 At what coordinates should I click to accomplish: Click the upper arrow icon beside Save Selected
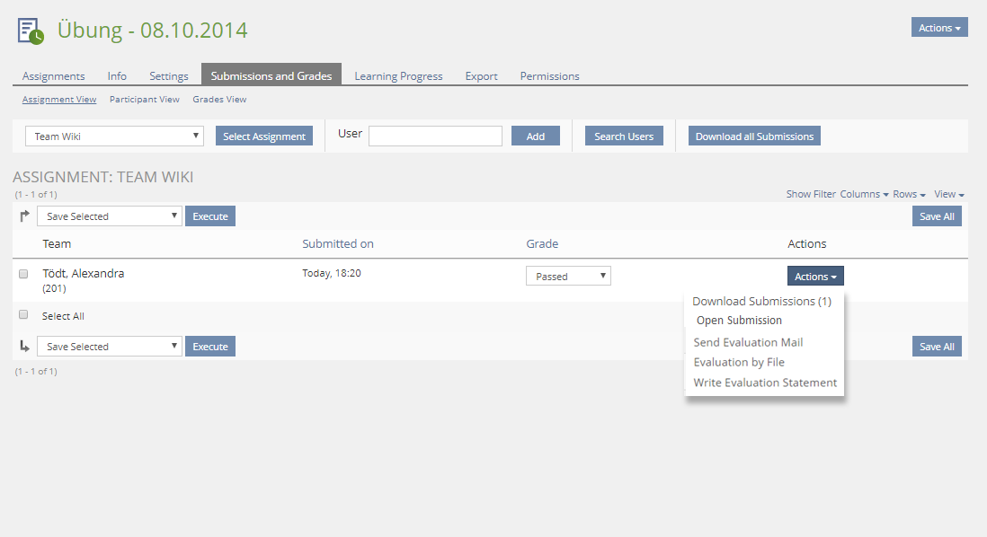point(24,216)
